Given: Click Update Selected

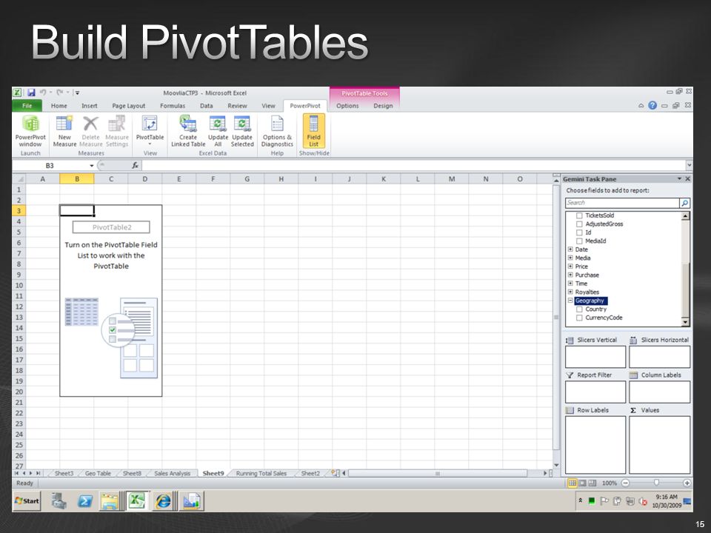Looking at the screenshot, I should pos(242,130).
